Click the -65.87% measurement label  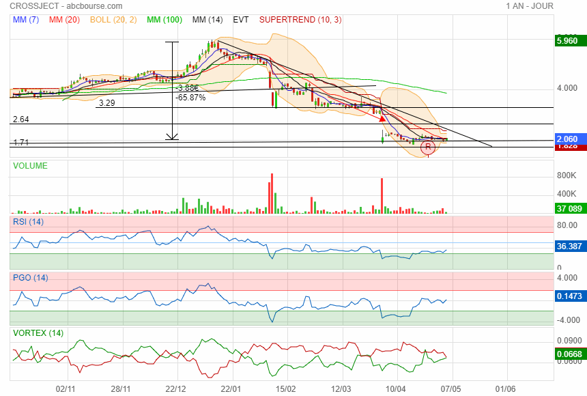(190, 98)
